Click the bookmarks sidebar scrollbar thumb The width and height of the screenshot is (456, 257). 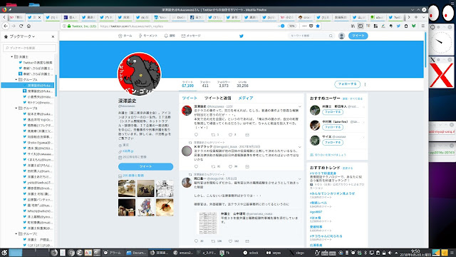point(56,86)
